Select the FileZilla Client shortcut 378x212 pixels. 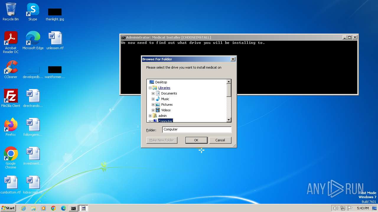pyautogui.click(x=11, y=98)
